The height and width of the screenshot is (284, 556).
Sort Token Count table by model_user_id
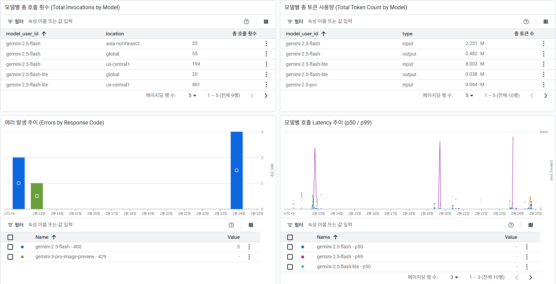(x=306, y=34)
